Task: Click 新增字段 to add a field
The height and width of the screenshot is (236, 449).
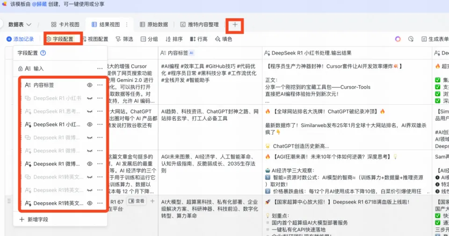Action: [34, 219]
